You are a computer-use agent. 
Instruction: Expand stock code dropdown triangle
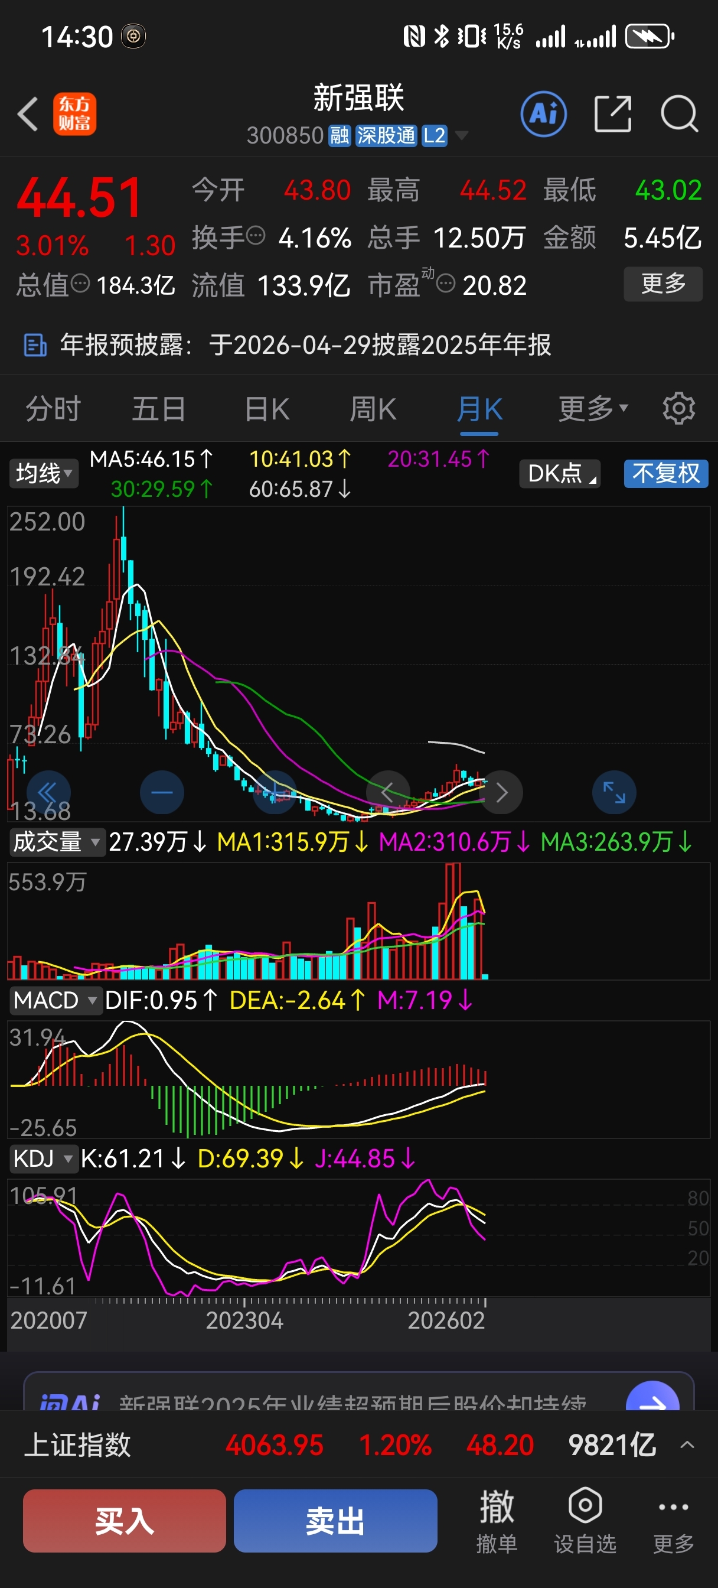[461, 136]
